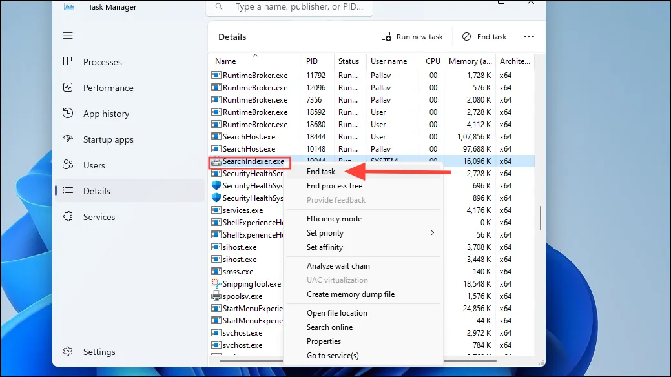Click the horizontal scrollbar at bottom
This screenshot has width=671, height=377.
click(358, 361)
